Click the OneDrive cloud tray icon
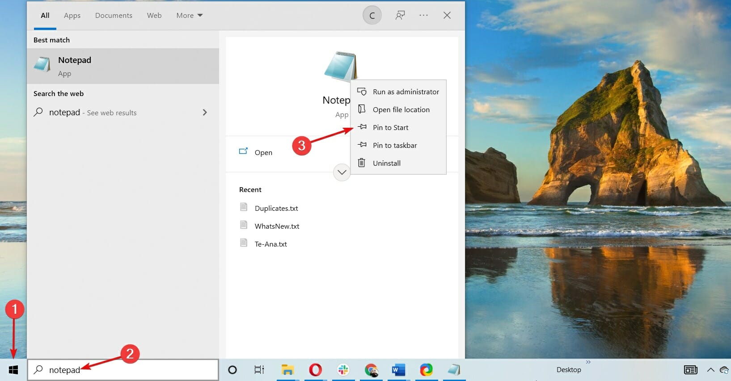 point(725,370)
